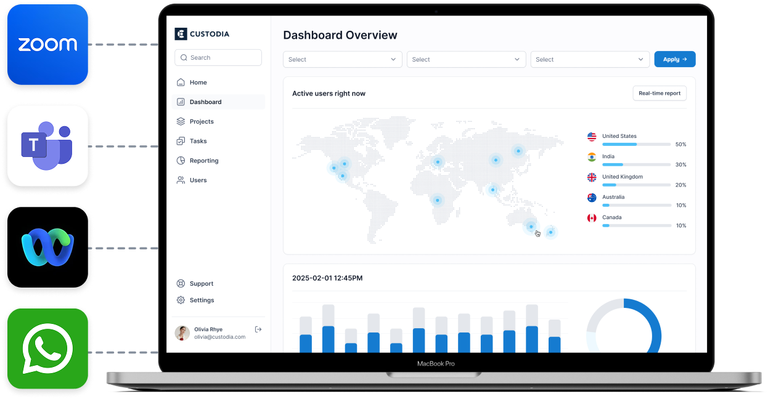Open the first Select dropdown
The width and height of the screenshot is (768, 399).
pyautogui.click(x=343, y=59)
